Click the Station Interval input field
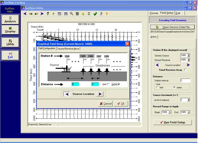 (x=186, y=81)
